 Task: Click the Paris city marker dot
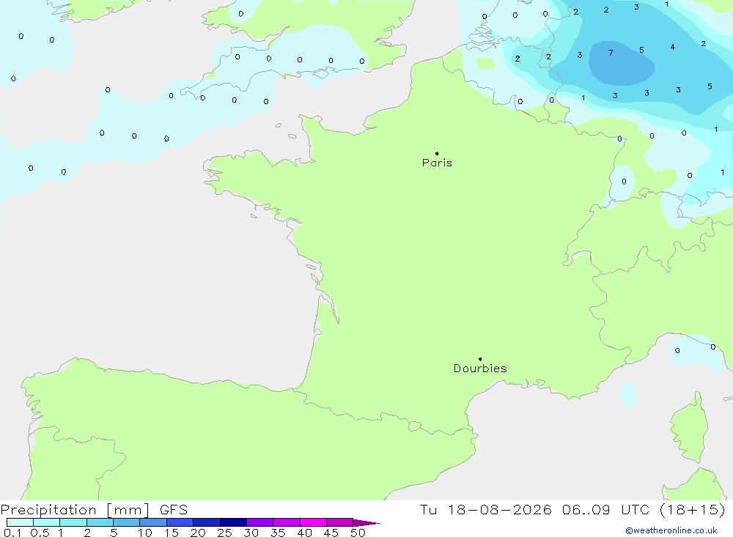(437, 153)
